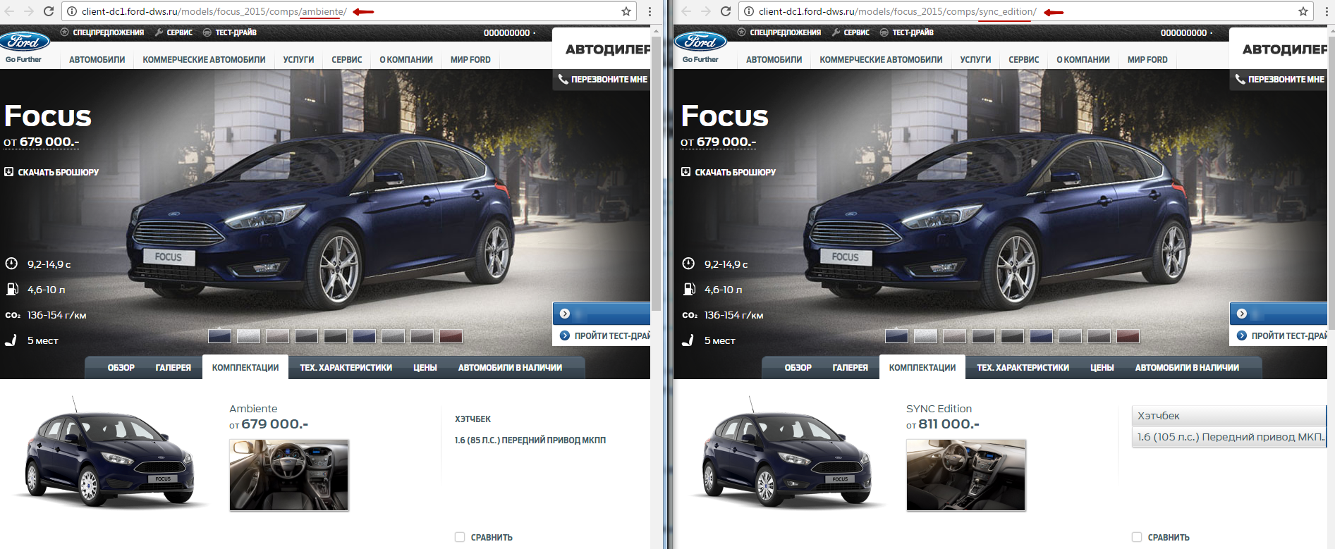Select КОМПЛЕКТАЦИИ tab in right window

pyautogui.click(x=922, y=367)
